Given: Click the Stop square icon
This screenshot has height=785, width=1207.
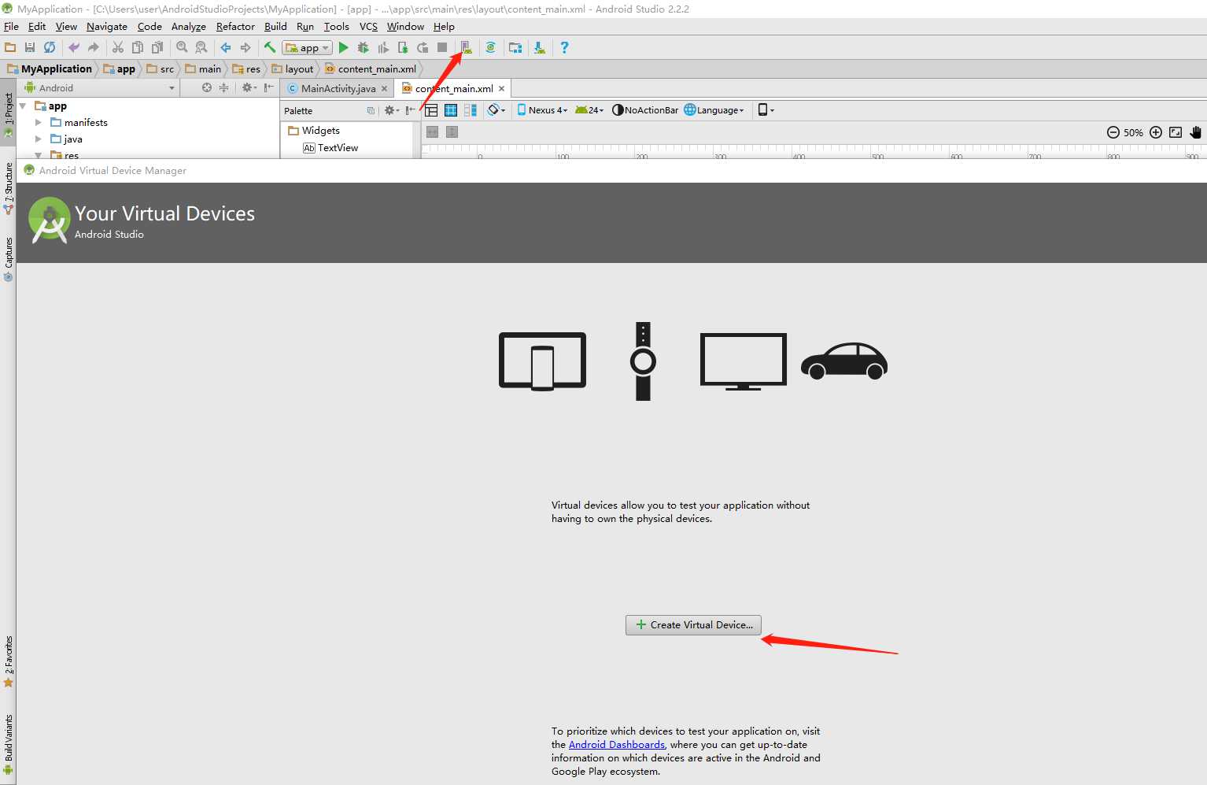Looking at the screenshot, I should [x=442, y=47].
